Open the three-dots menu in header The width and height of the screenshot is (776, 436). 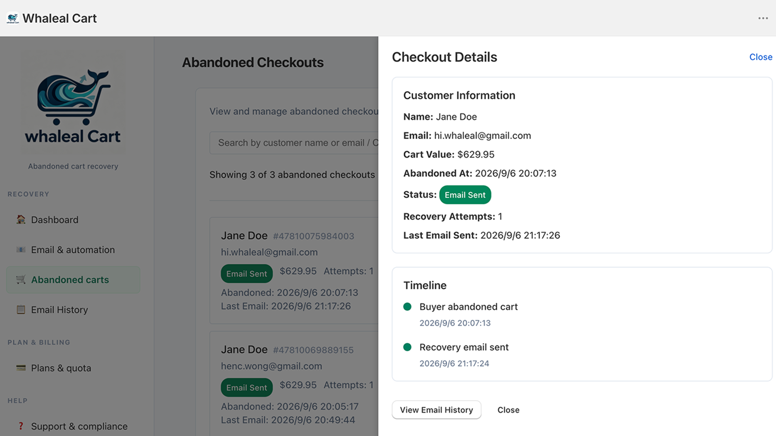[x=763, y=18]
